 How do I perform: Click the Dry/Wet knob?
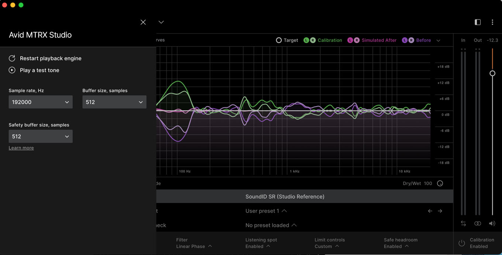[440, 184]
